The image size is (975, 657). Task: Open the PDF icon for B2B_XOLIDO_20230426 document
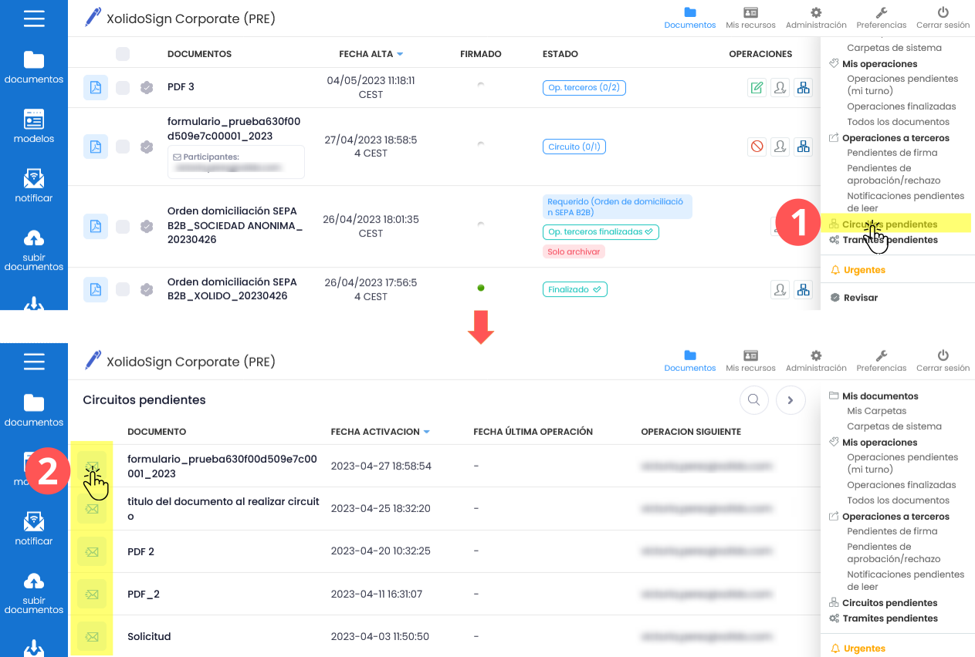96,289
